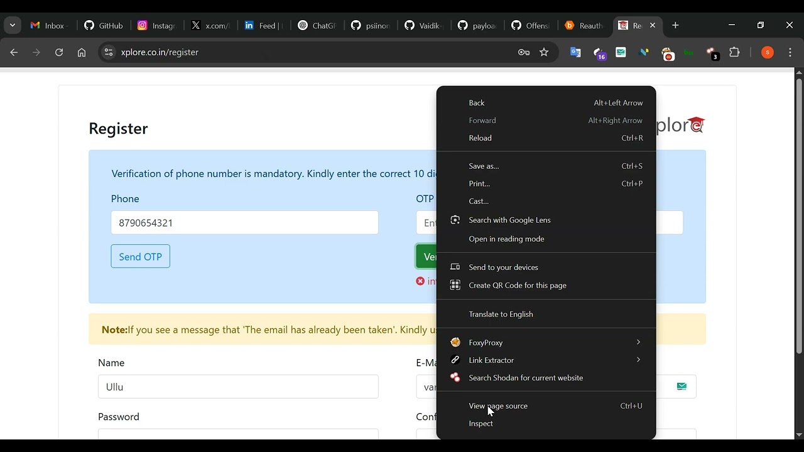Switch to the payload GitHub tab
This screenshot has height=452, width=804.
[479, 25]
